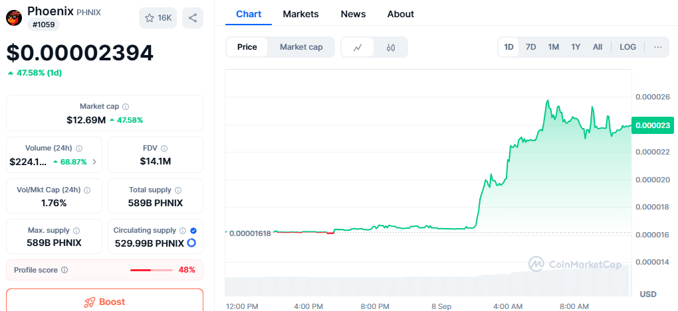The image size is (678, 311).
Task: Click the Profile score red progress bar
Action: click(152, 270)
